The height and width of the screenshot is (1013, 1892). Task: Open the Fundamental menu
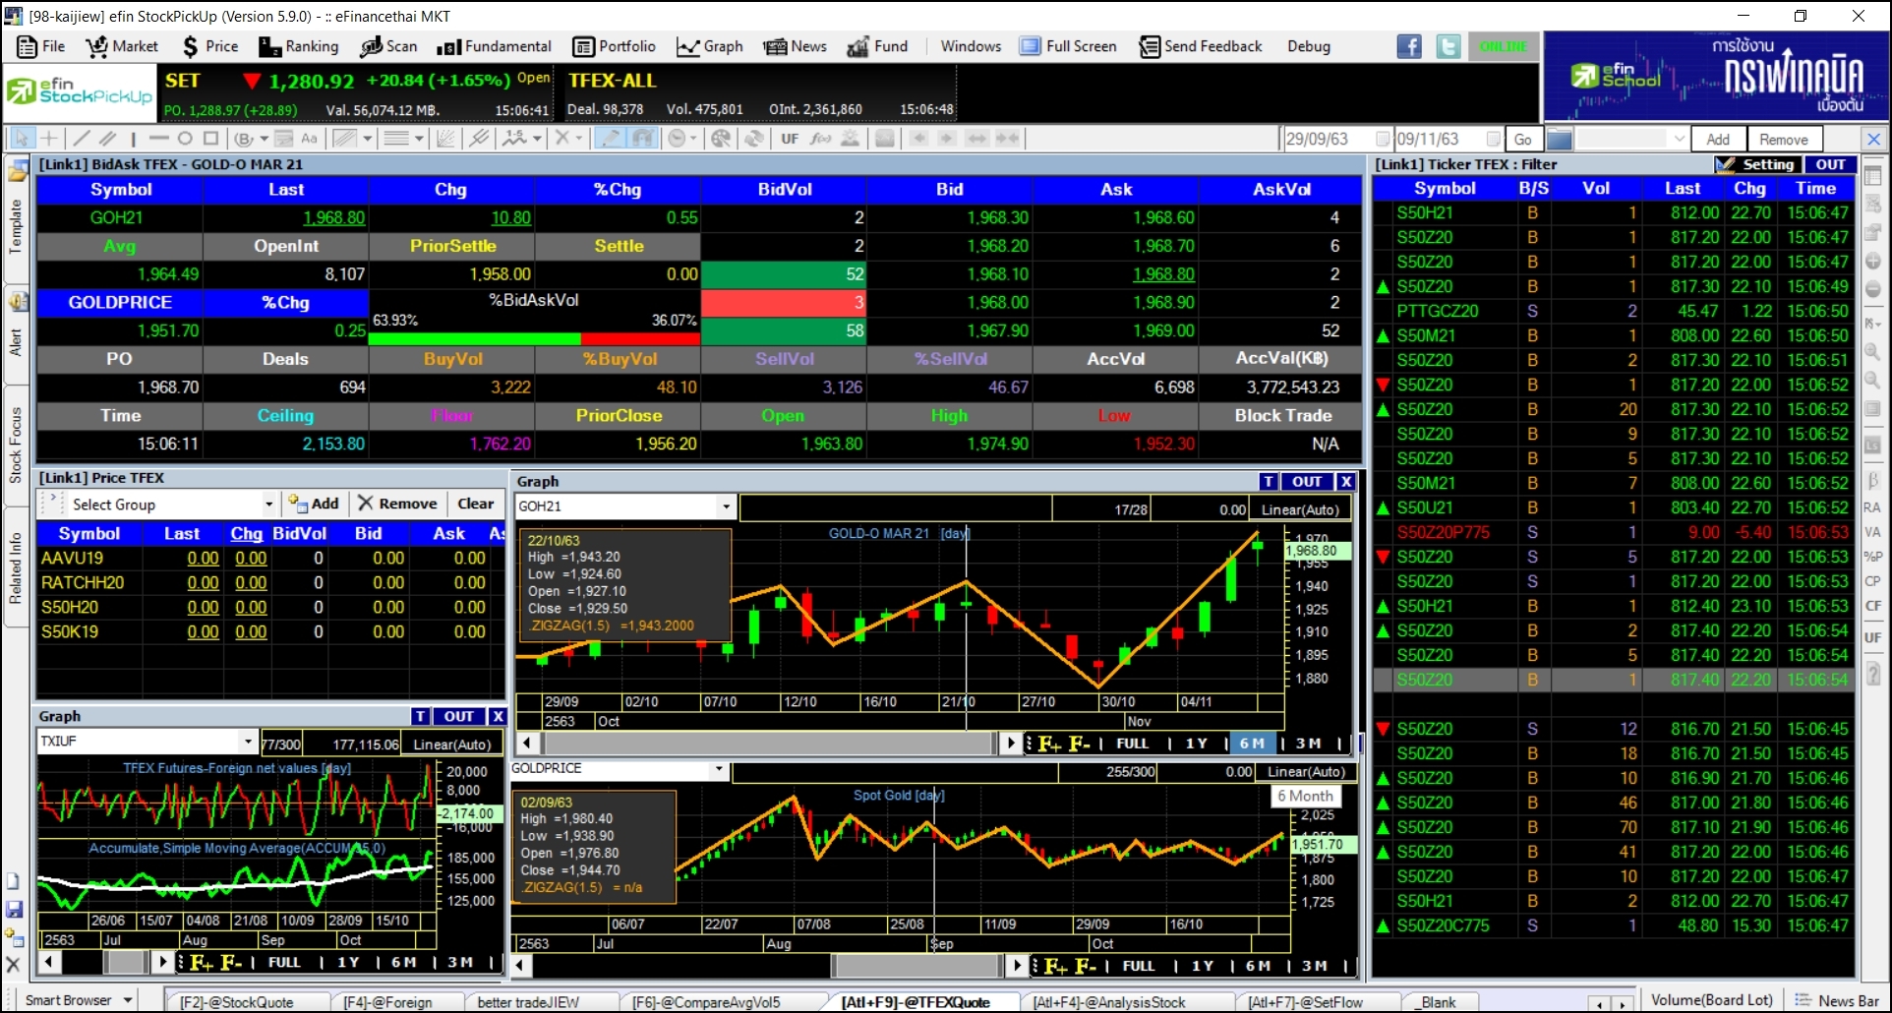[x=495, y=46]
